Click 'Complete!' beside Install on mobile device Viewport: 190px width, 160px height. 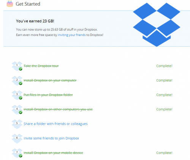click(x=164, y=153)
